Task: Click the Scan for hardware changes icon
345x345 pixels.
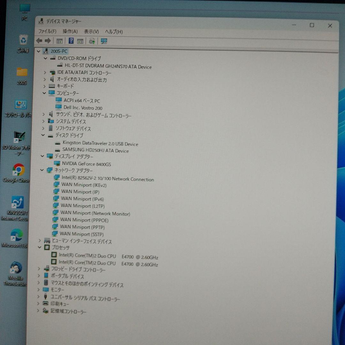Action: click(x=92, y=41)
